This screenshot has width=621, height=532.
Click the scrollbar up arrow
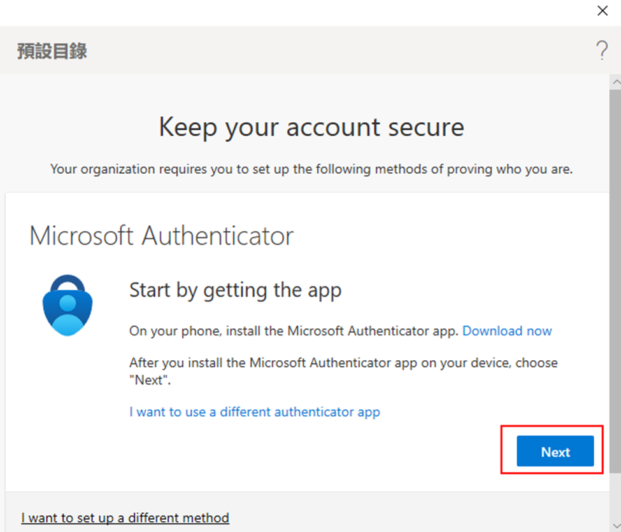(x=616, y=82)
